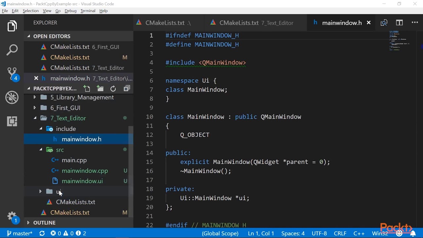The width and height of the screenshot is (423, 238).
Task: Select mainwindow.h in the include folder
Action: click(78, 139)
